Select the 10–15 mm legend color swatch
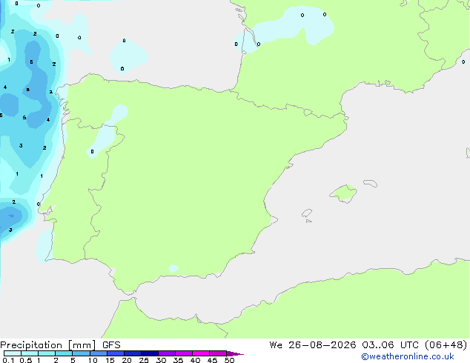Viewport: 470px width, 363px height. click(x=99, y=353)
